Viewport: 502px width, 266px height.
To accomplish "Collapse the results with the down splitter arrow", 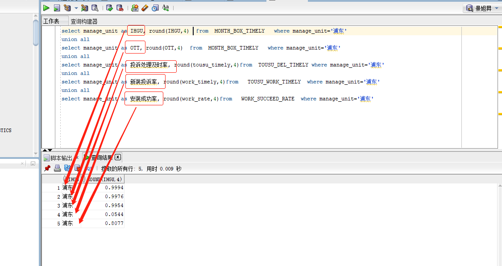I will [50, 150].
